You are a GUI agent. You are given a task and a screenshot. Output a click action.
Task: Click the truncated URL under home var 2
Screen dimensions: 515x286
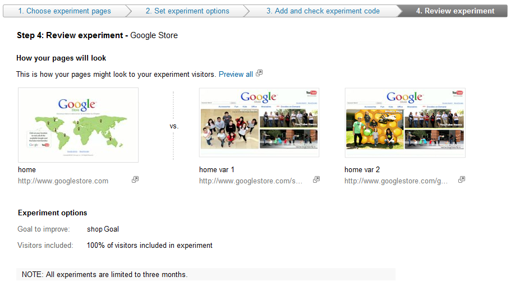pos(396,181)
